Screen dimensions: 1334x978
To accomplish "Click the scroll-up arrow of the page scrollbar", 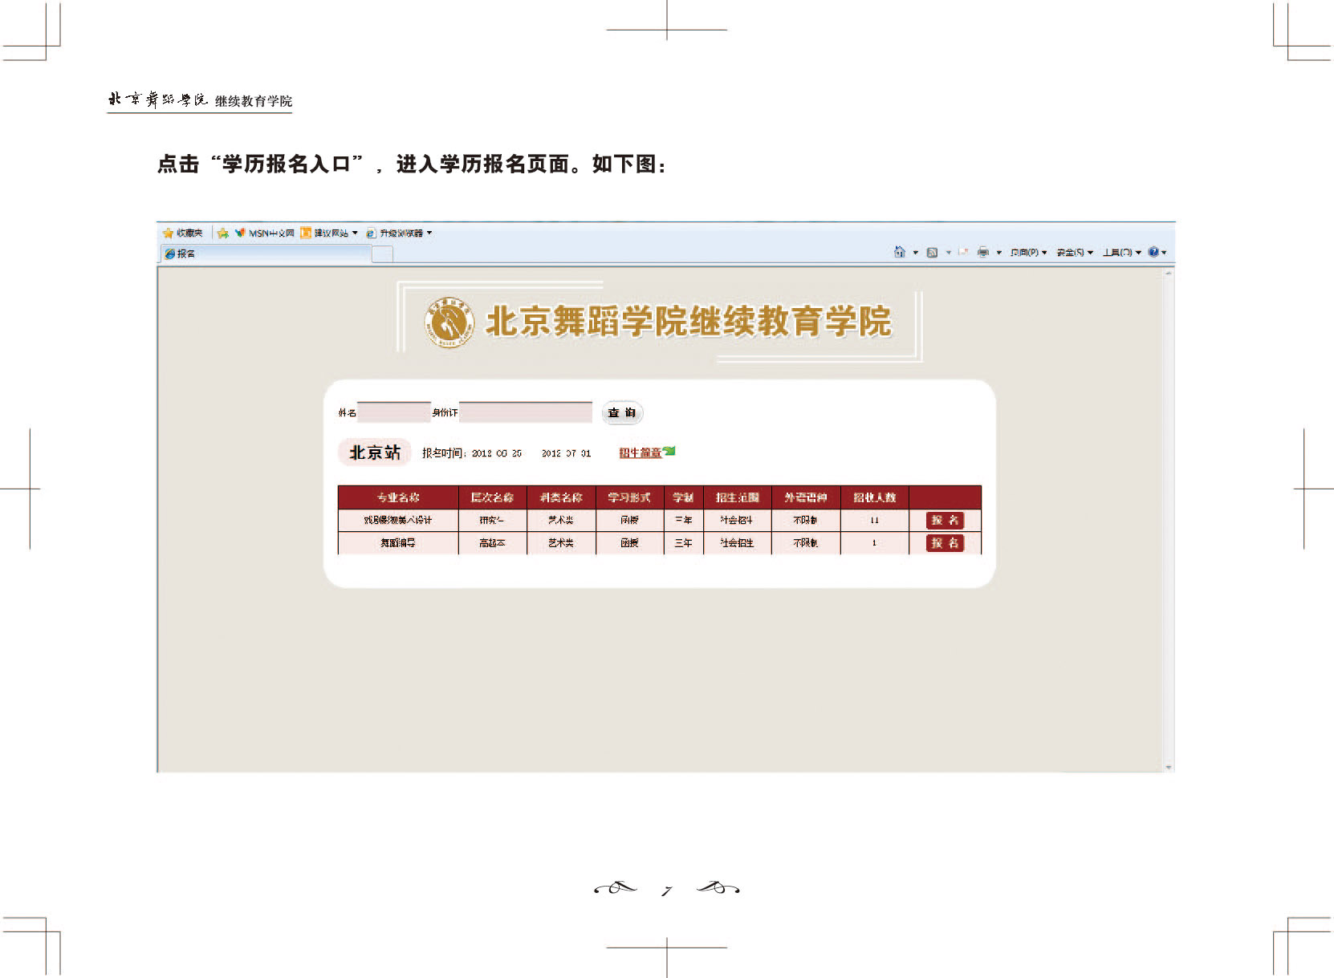I will [1168, 274].
